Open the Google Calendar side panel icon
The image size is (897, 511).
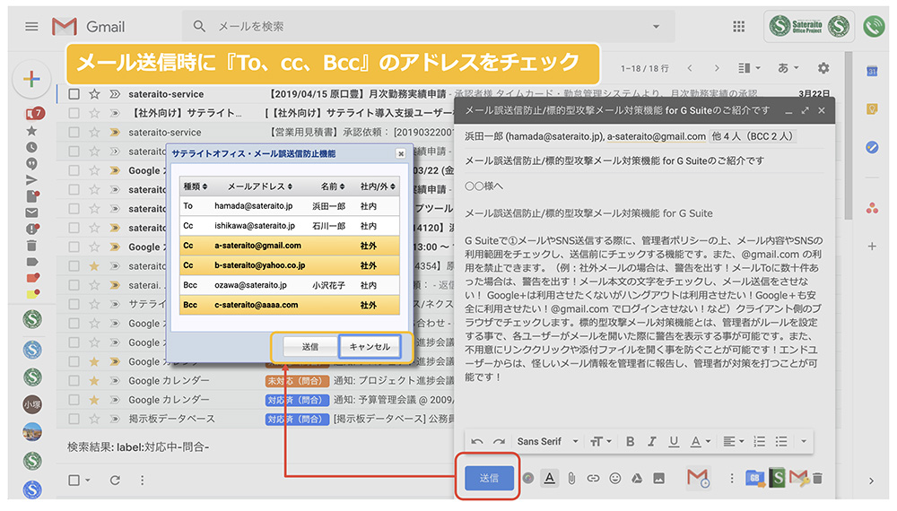point(872,71)
